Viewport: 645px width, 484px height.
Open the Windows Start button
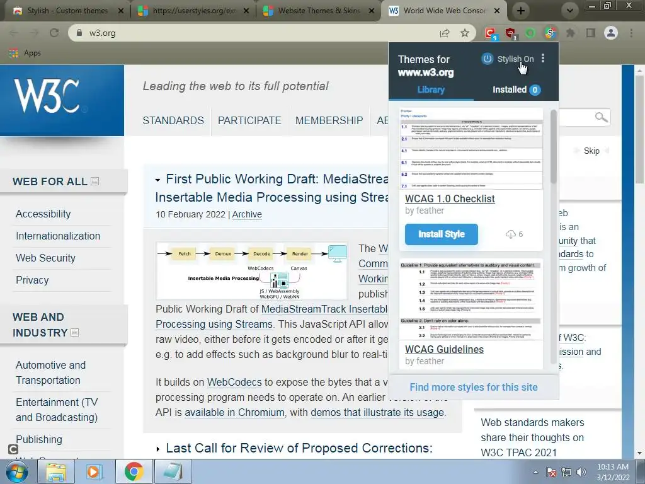pos(16,471)
